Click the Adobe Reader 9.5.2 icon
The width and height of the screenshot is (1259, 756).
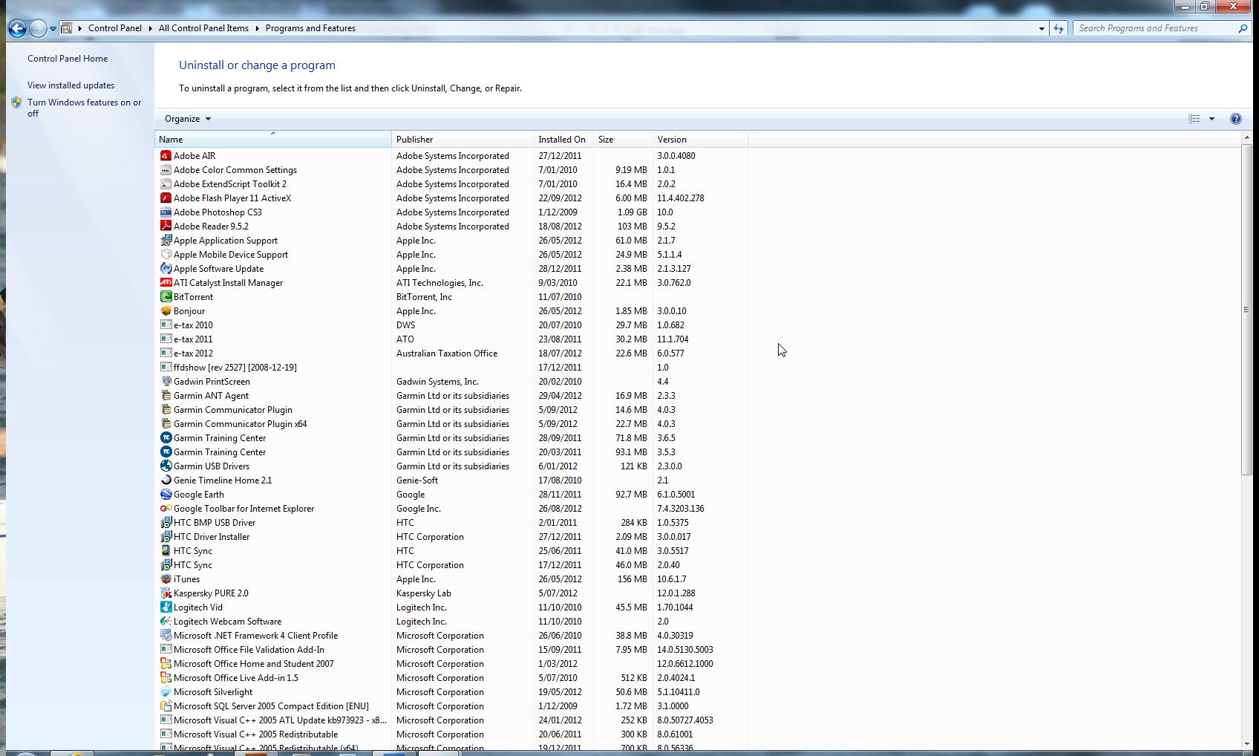coord(166,227)
